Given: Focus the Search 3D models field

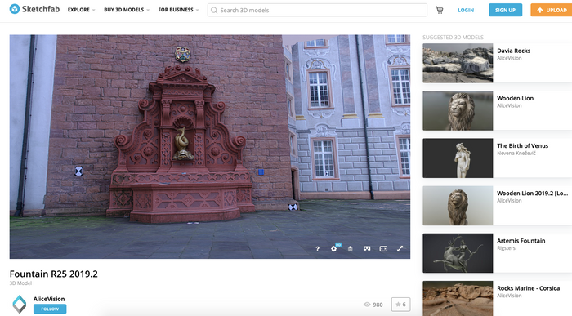Looking at the screenshot, I should tap(317, 10).
